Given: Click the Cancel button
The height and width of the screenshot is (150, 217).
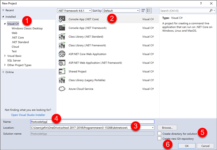Looking at the screenshot, I should [205, 146].
